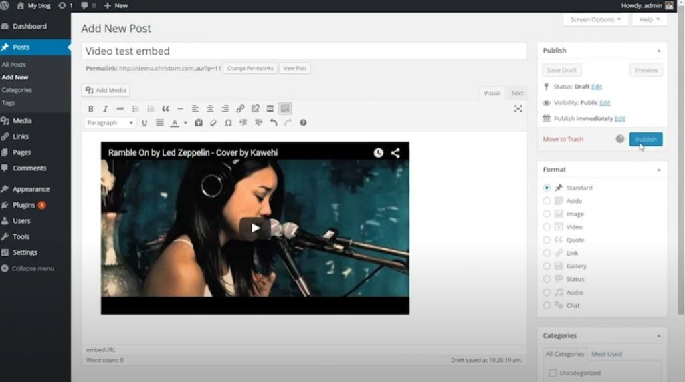Pick text color with A swatch
685x382 pixels.
coord(175,123)
